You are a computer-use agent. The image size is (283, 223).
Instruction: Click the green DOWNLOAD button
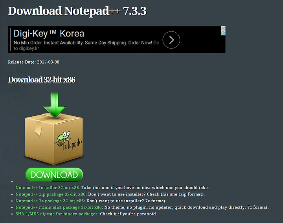coord(54,174)
